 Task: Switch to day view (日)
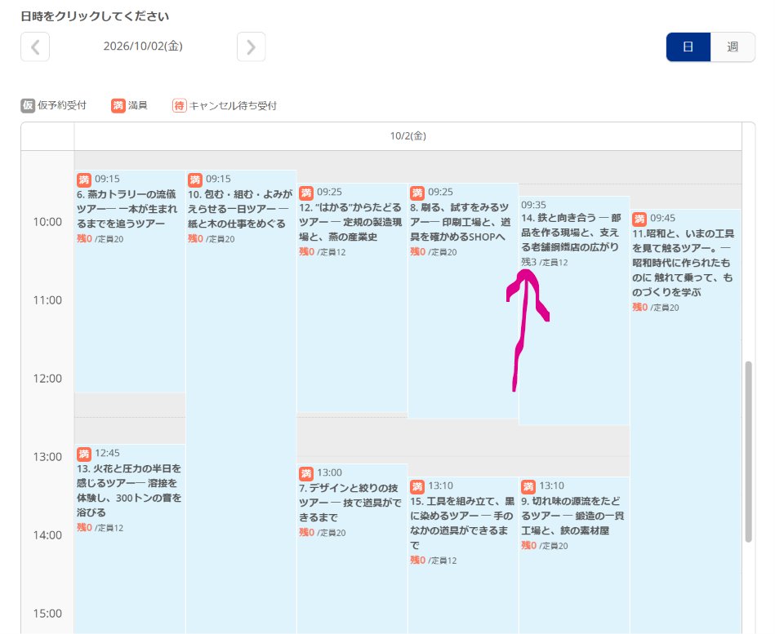pyautogui.click(x=688, y=47)
